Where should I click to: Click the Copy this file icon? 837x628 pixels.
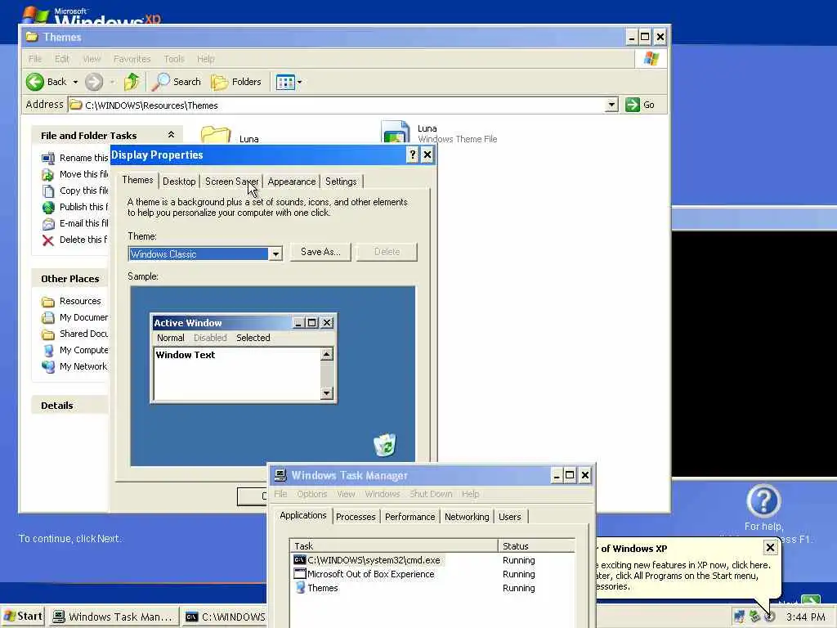pyautogui.click(x=48, y=191)
